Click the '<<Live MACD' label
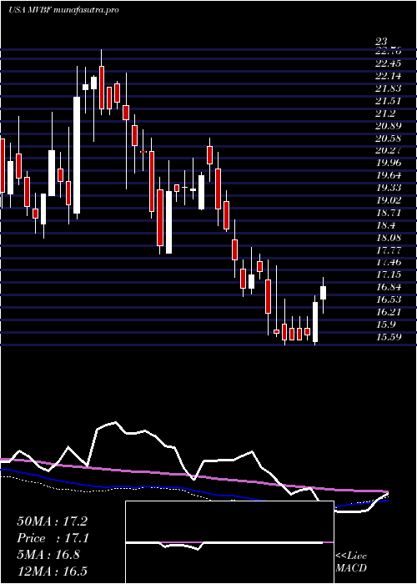 pos(351,562)
